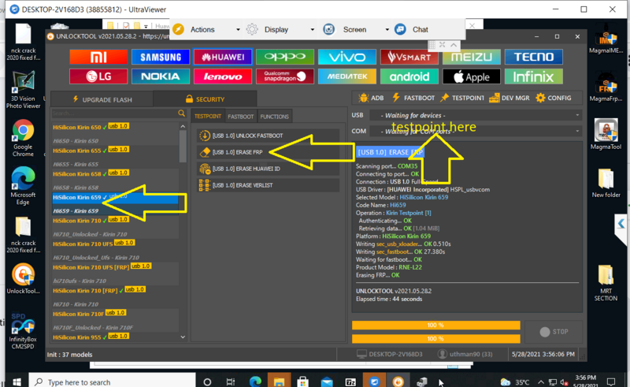Image resolution: width=630 pixels, height=387 pixels.
Task: Click [USB 1.0] ERASE HUAWEI ID button
Action: [x=268, y=169]
